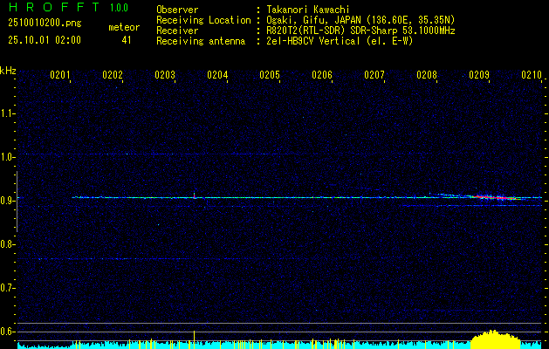The height and width of the screenshot is (349, 549).
Task: Click the 'Receiving antenna' field label
Action: 201,41
